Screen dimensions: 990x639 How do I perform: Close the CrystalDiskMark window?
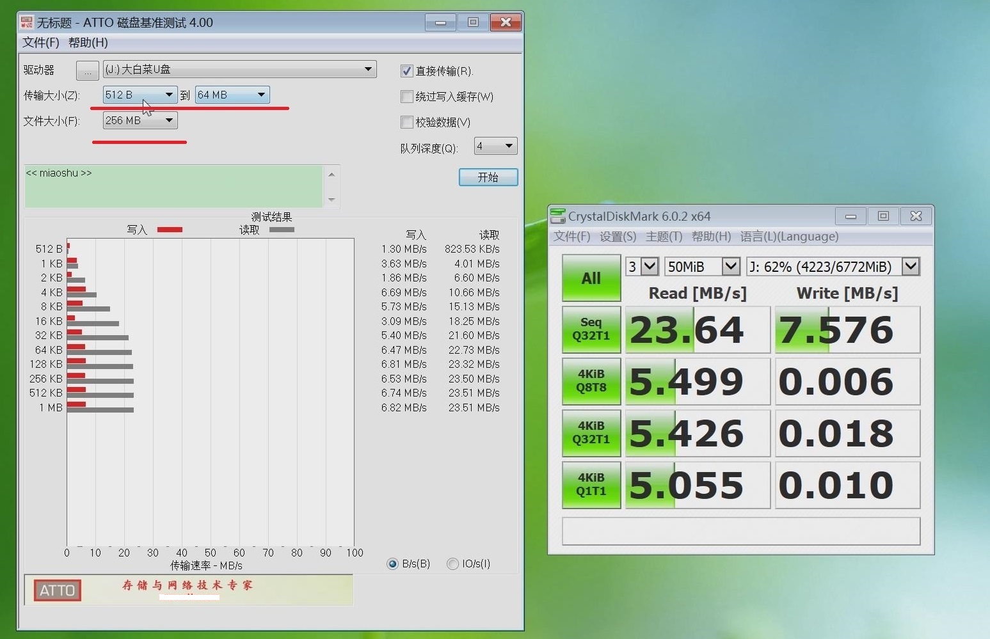[916, 216]
